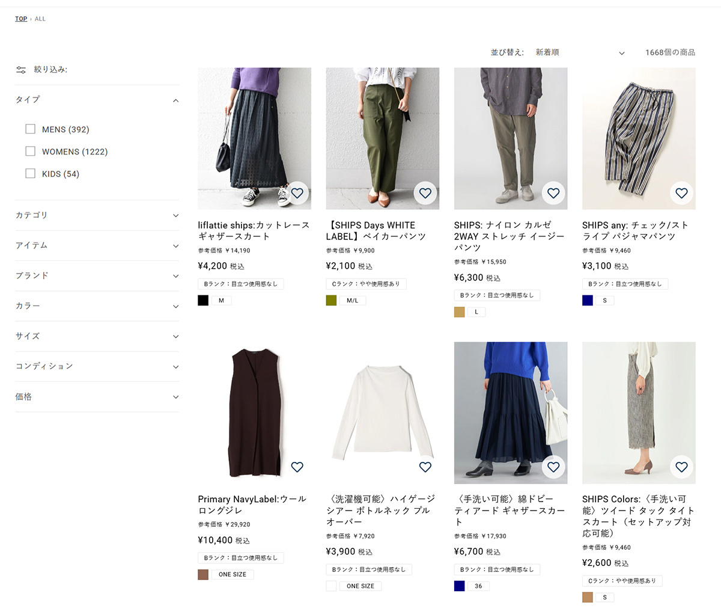
Task: Open the navy tiered skirt product photo
Action: pyautogui.click(x=511, y=413)
